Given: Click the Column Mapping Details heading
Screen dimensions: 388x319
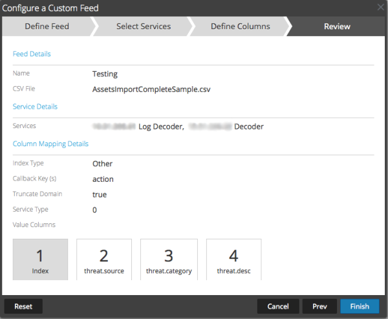Looking at the screenshot, I should click(x=50, y=144).
